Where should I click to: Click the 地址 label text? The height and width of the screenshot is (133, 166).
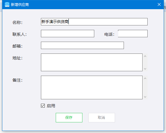(x=17, y=58)
